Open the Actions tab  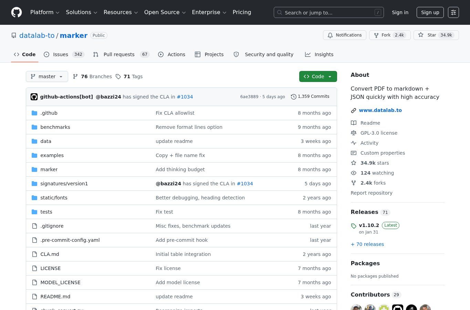pyautogui.click(x=171, y=54)
